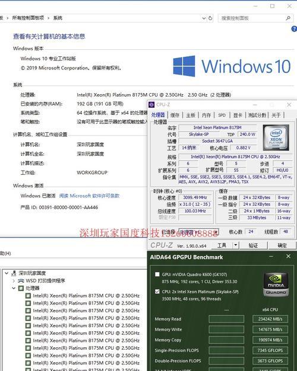Viewport: 297px width, 371px height.
Task: Expand the WSD 打印提供程序 node
Action: [14, 281]
